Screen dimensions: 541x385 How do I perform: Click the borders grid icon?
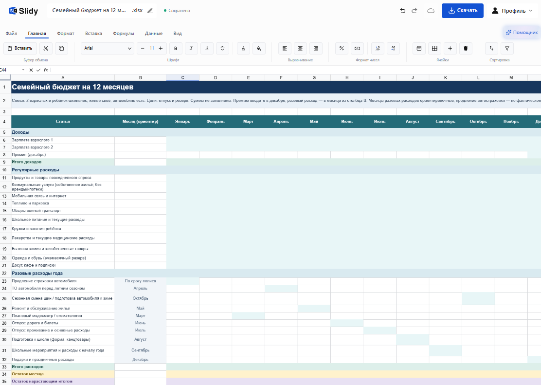coord(434,48)
